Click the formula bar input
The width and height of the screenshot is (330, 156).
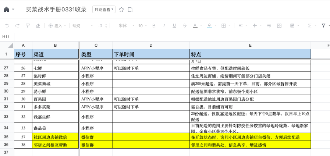click(x=172, y=37)
